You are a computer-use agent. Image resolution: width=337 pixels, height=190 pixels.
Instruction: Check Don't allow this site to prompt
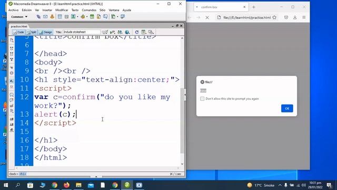(202, 99)
